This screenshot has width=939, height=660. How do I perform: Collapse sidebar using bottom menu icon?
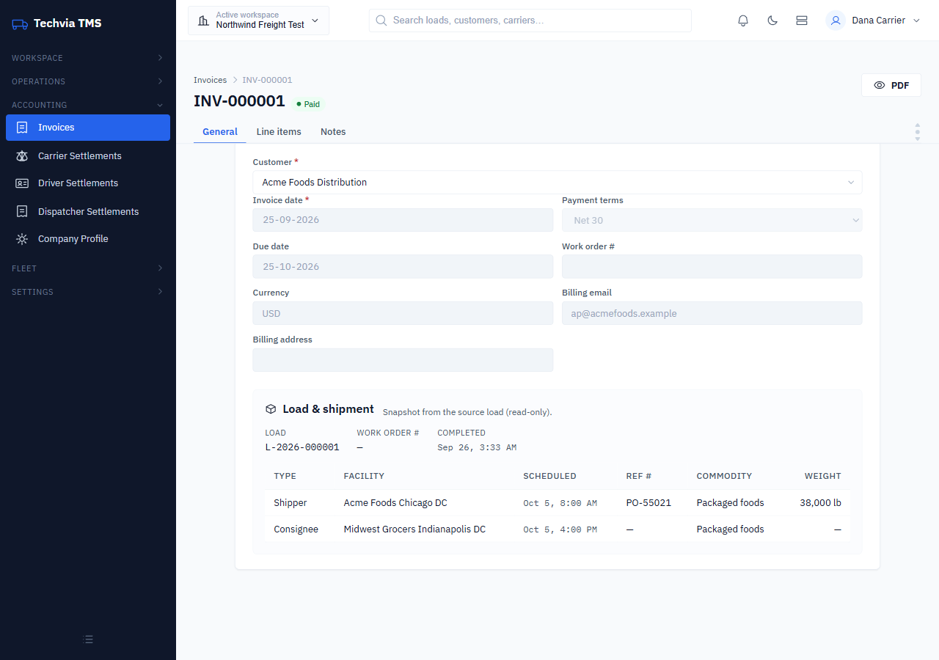point(88,639)
